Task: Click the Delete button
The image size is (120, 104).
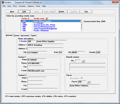Action: (61, 12)
